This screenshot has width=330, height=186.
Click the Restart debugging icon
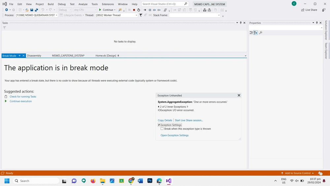point(139,10)
